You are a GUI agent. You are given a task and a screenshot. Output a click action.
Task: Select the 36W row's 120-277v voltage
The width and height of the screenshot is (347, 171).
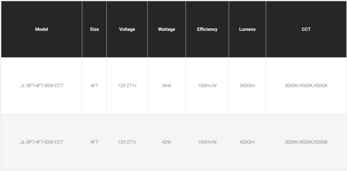(127, 85)
